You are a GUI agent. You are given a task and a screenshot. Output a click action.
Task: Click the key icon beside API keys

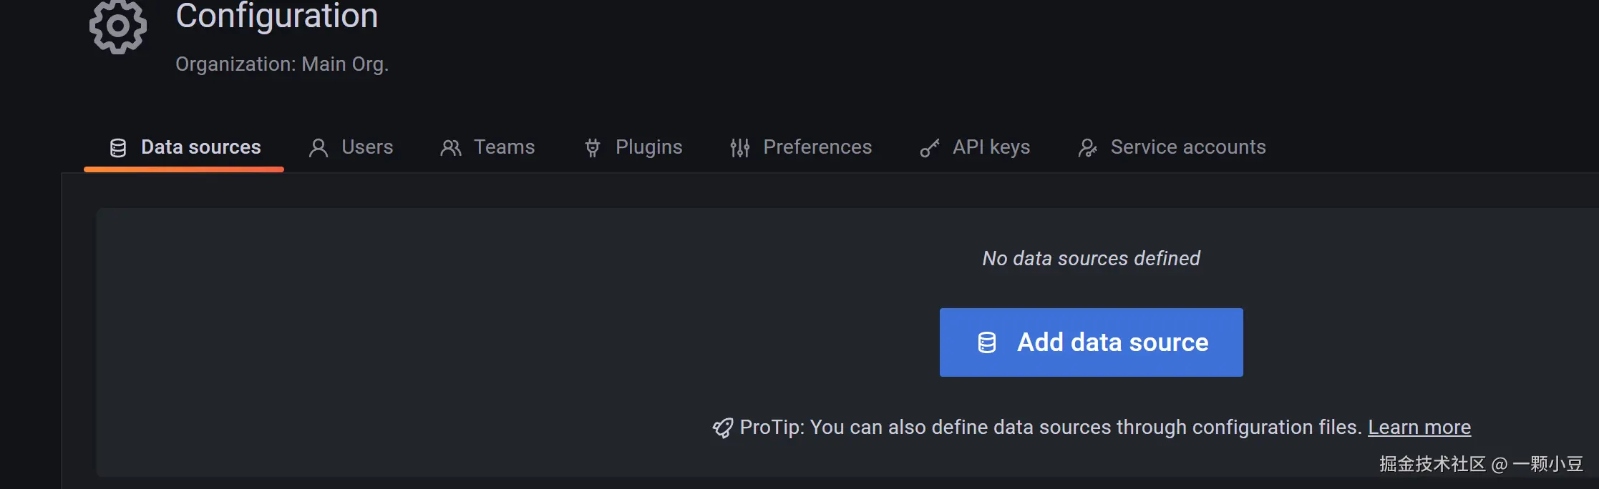[x=929, y=148]
